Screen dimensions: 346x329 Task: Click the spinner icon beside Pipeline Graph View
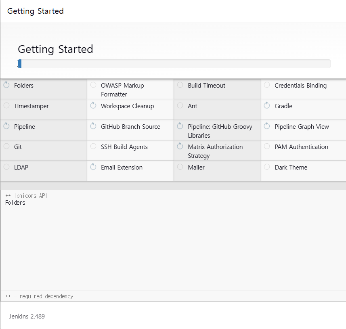point(267,126)
